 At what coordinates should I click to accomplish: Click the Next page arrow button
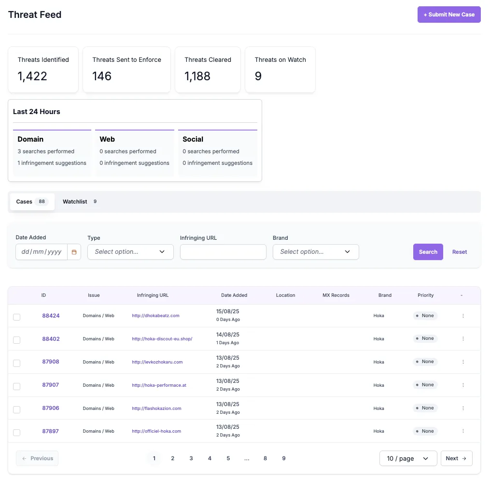point(456,458)
